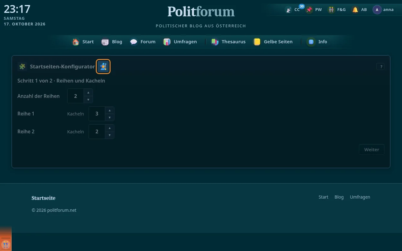
Task: Click the Anzahl der Reihen number field
Action: (x=76, y=96)
